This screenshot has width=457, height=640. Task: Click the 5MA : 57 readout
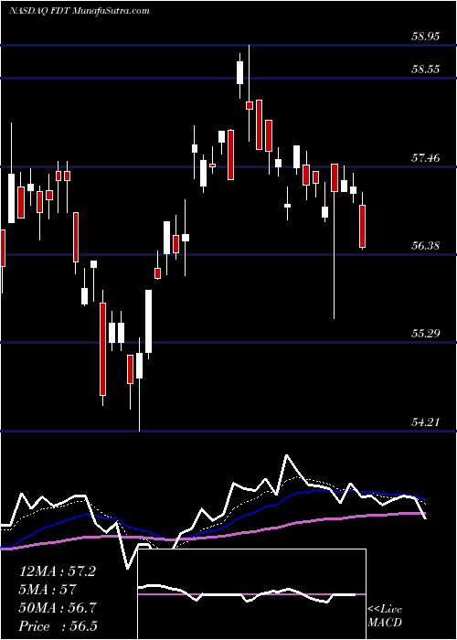click(48, 590)
